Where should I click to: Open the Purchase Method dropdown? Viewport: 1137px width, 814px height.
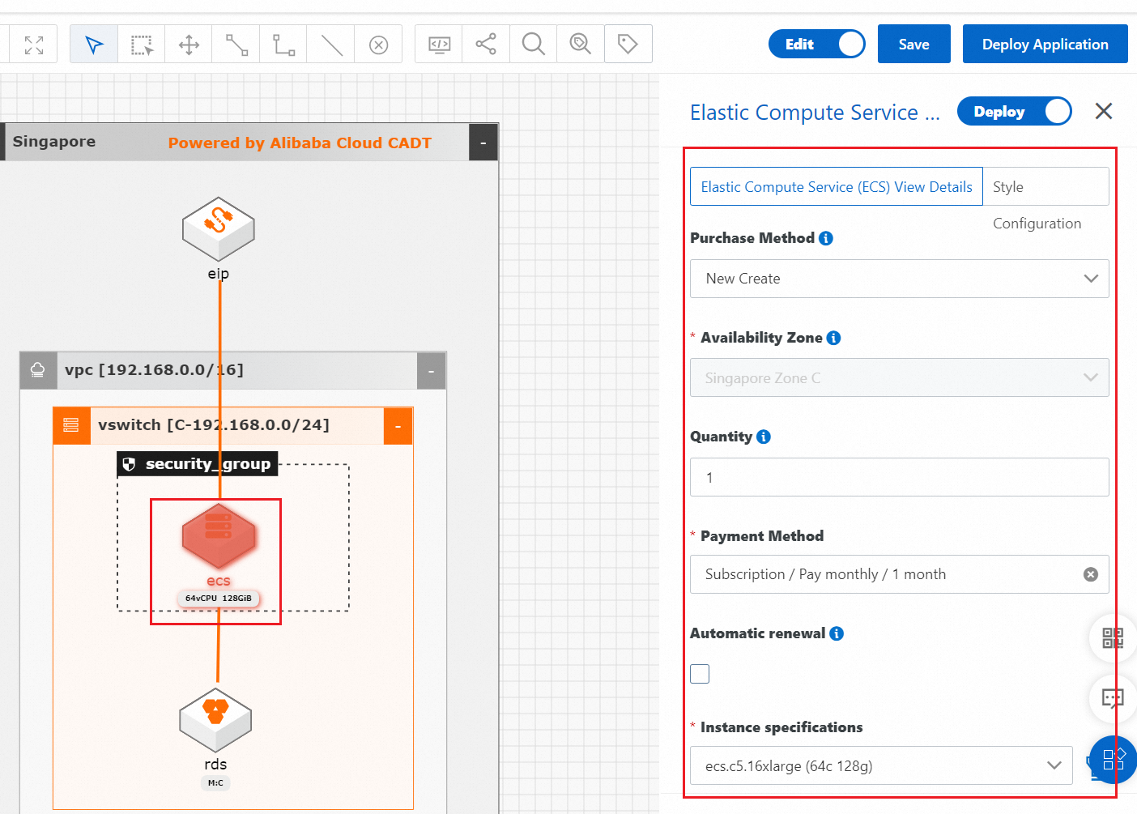(899, 279)
